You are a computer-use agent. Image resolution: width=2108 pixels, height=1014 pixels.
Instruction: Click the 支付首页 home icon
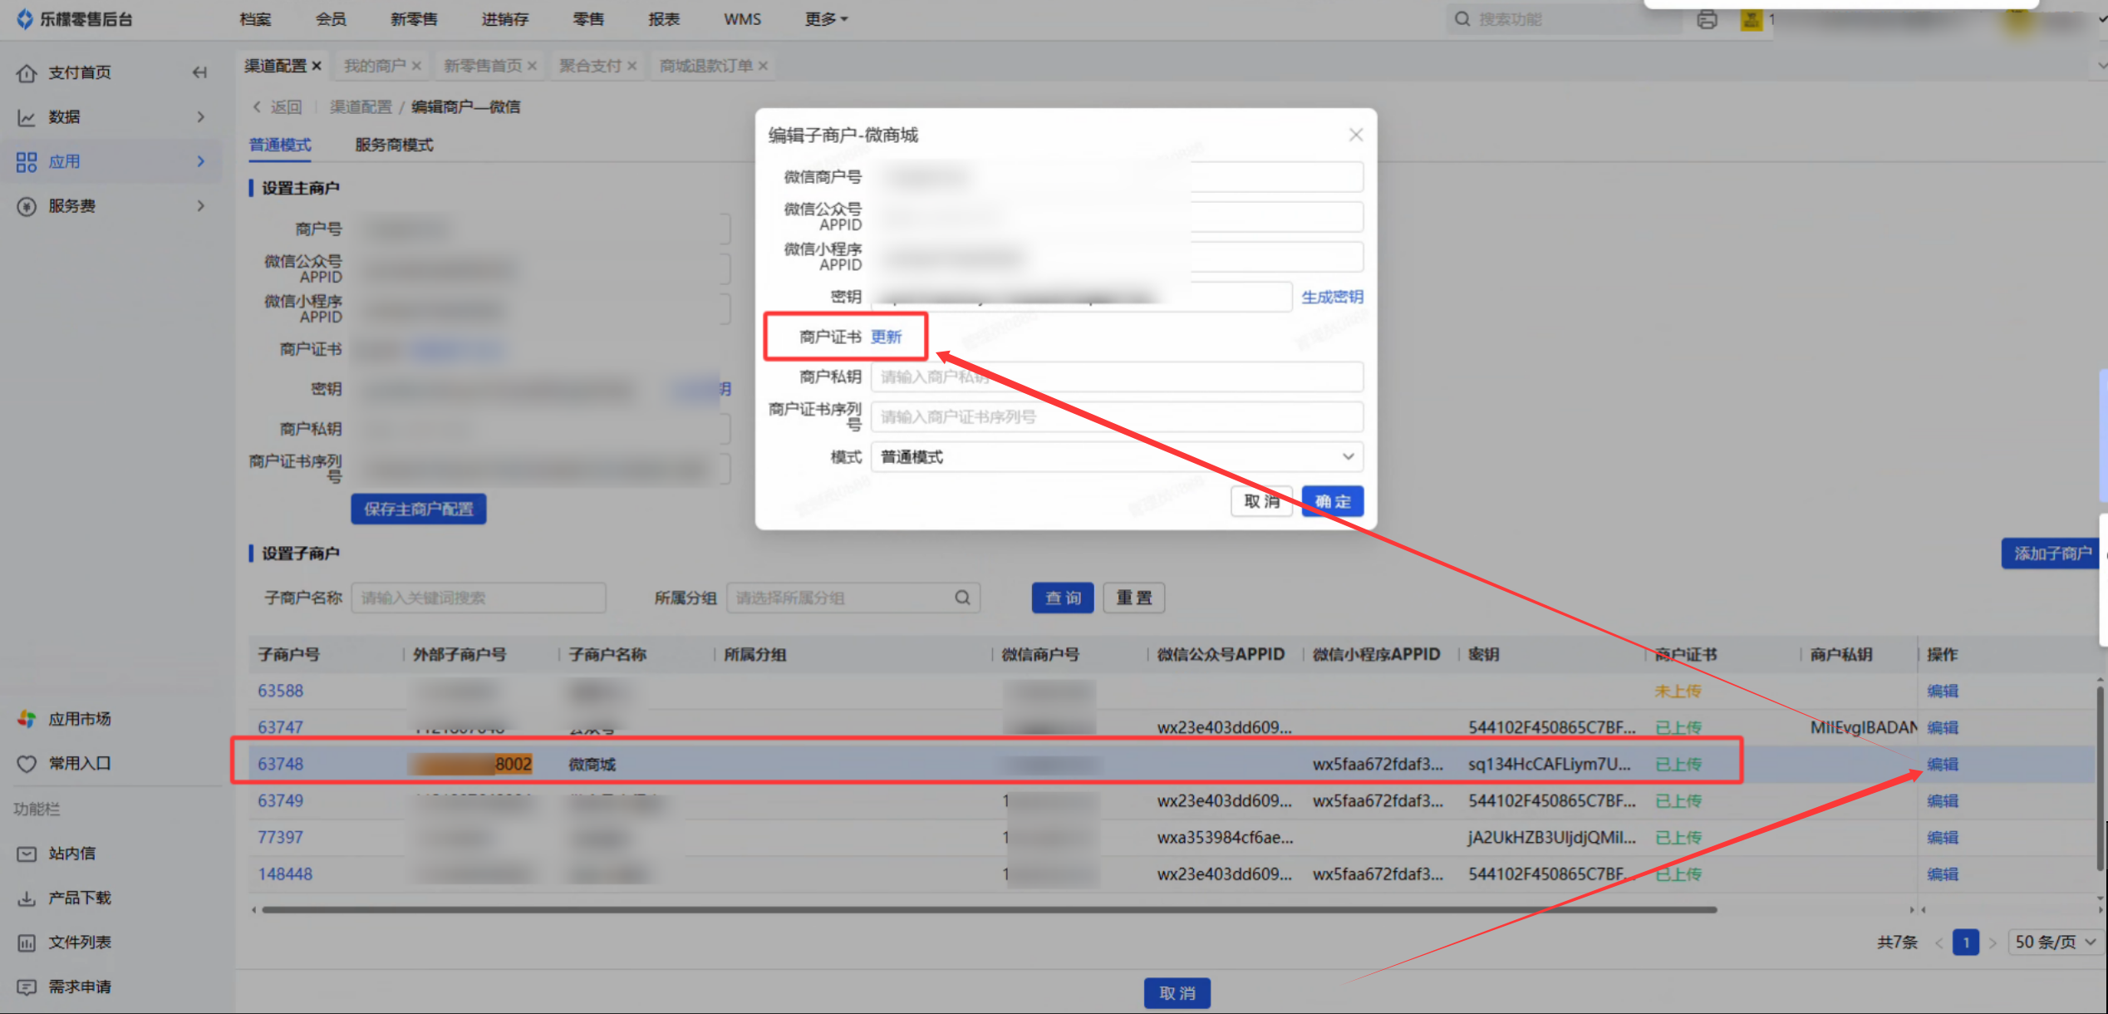pos(27,73)
